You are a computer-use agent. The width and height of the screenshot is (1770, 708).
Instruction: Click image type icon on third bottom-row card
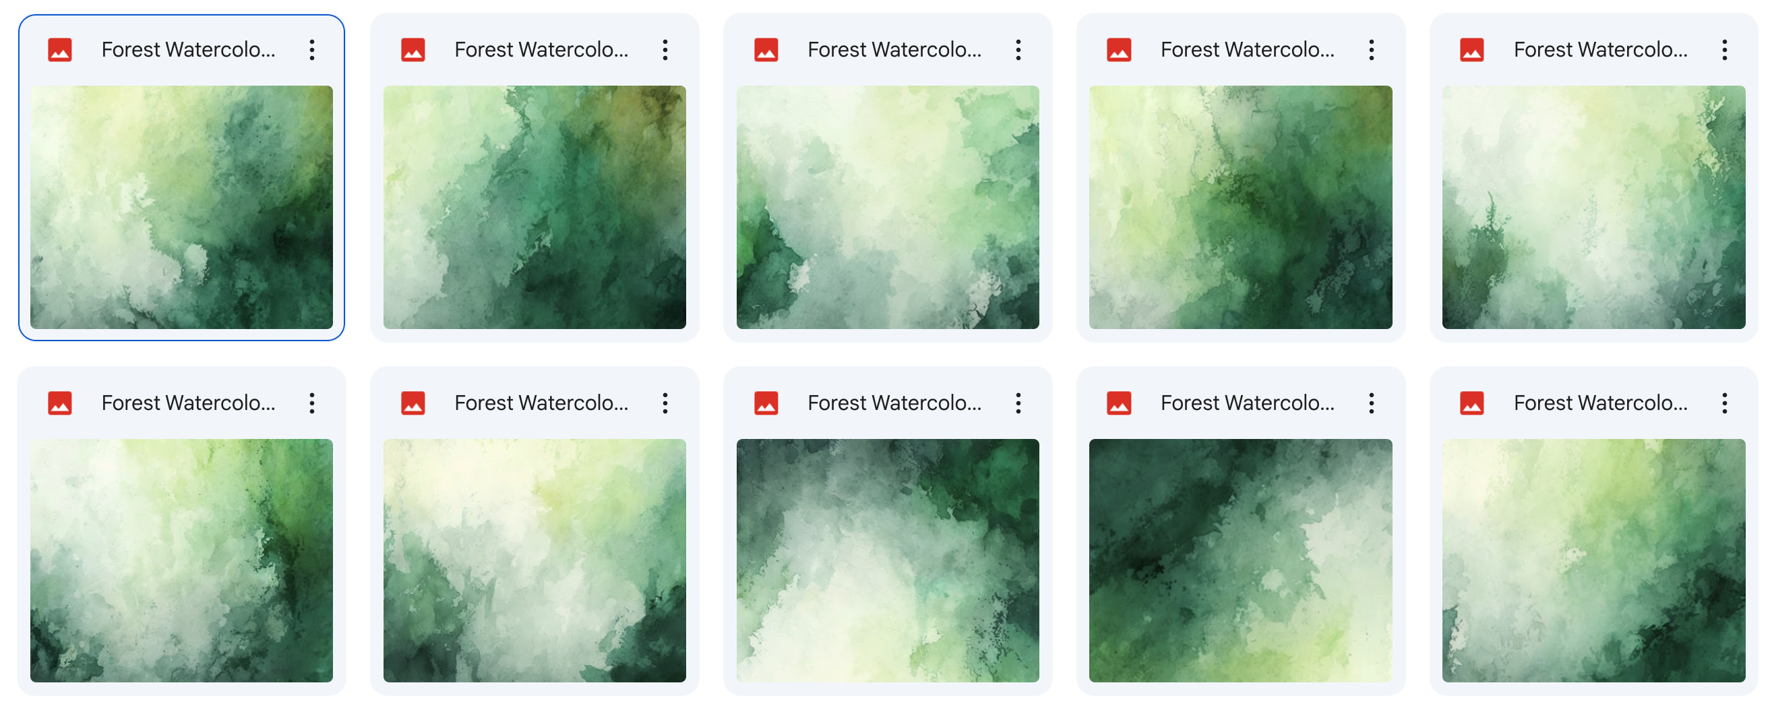766,403
